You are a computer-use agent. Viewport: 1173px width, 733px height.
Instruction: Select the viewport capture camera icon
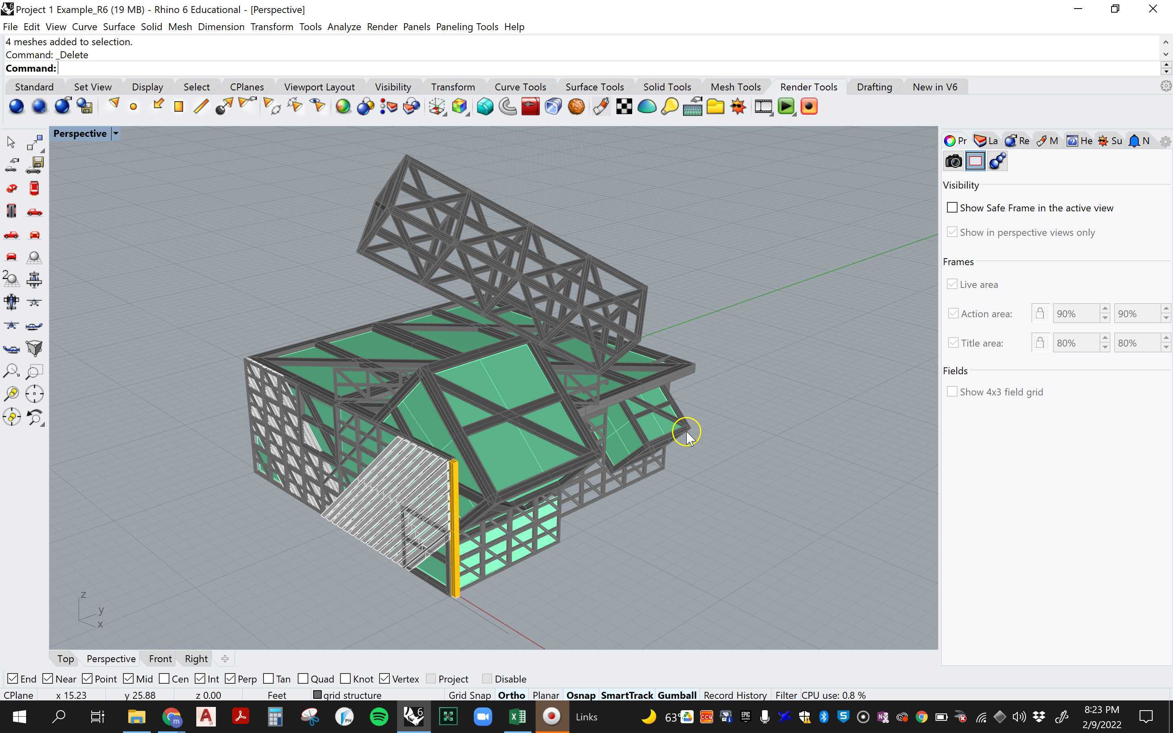point(954,161)
